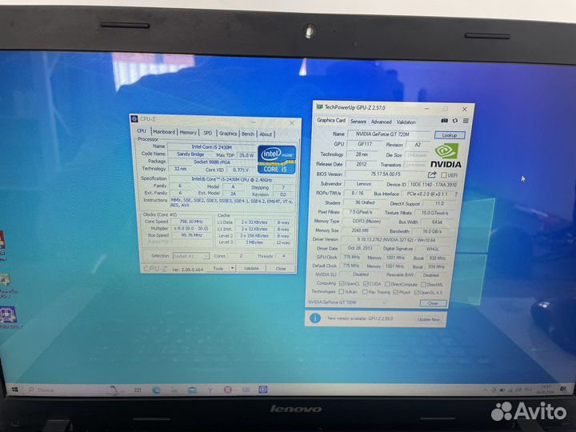
Task: Open the Advanced tab in GPU-Z
Action: 381,122
